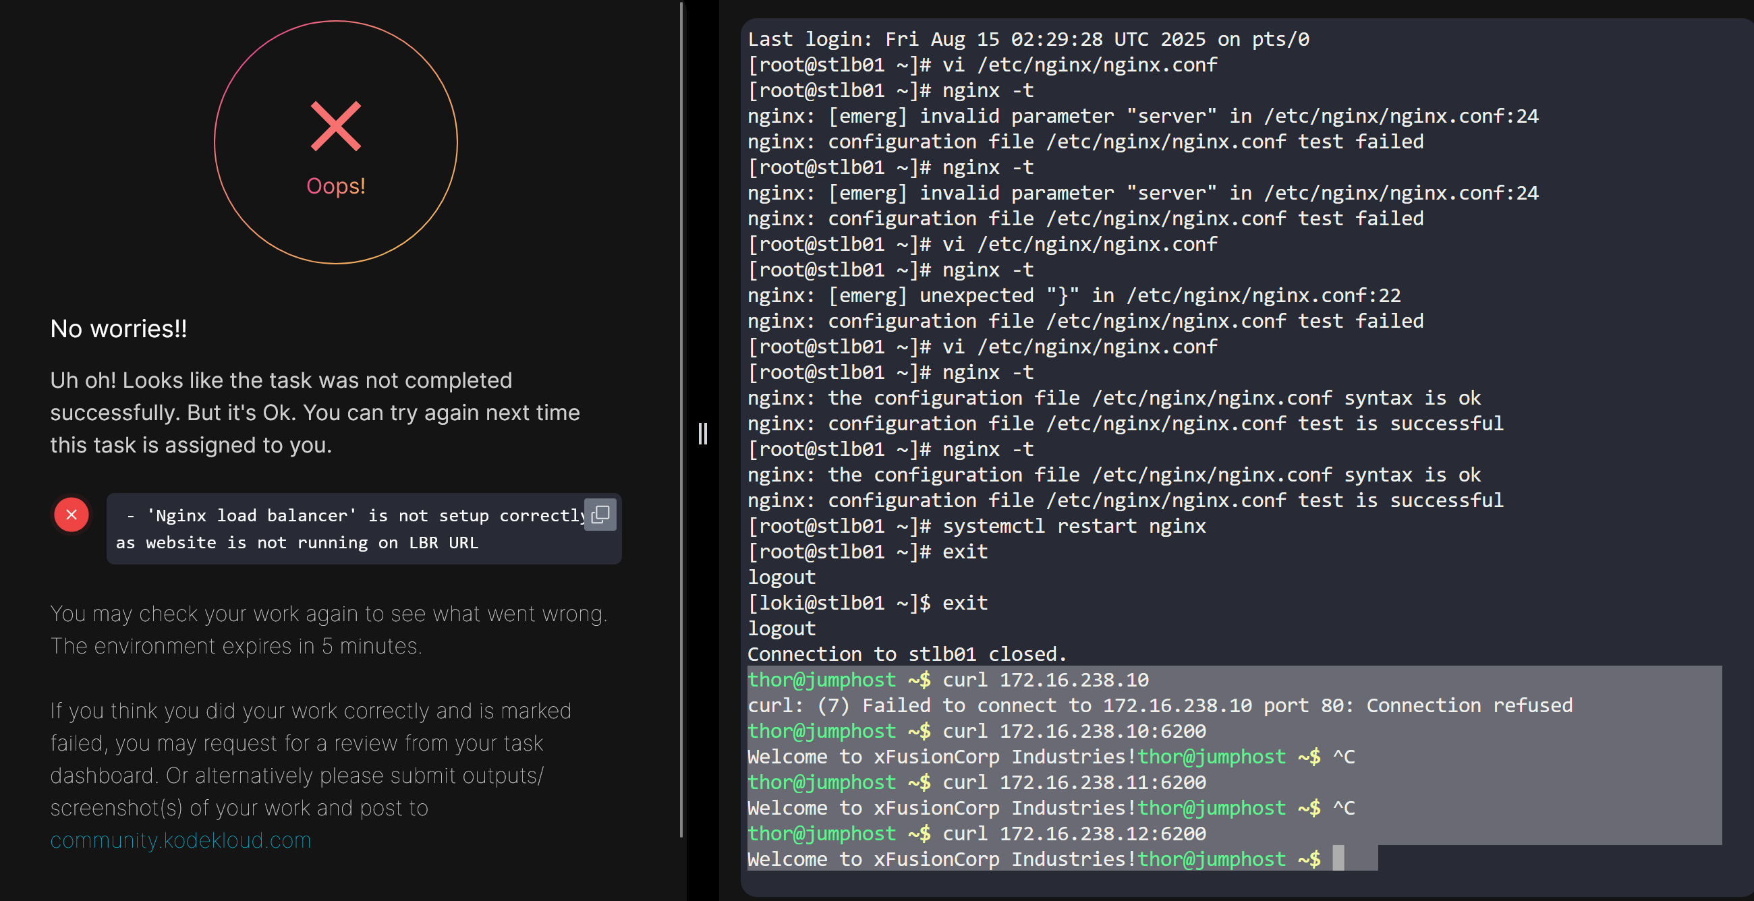Click 'The environment expires in 5 minutes.' text
Viewport: 1754px width, 901px height.
click(236, 646)
